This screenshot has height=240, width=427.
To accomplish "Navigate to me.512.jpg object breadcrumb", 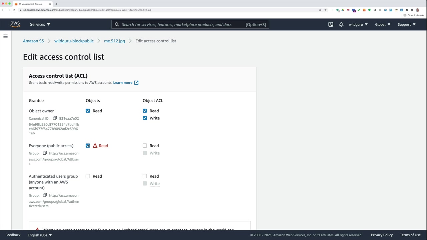I will 114,41.
